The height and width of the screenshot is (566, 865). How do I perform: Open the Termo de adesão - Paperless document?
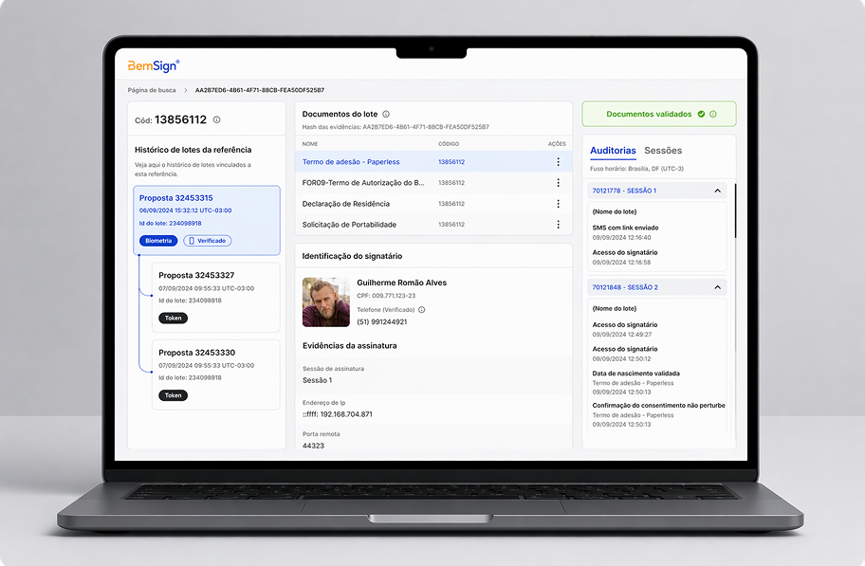351,161
